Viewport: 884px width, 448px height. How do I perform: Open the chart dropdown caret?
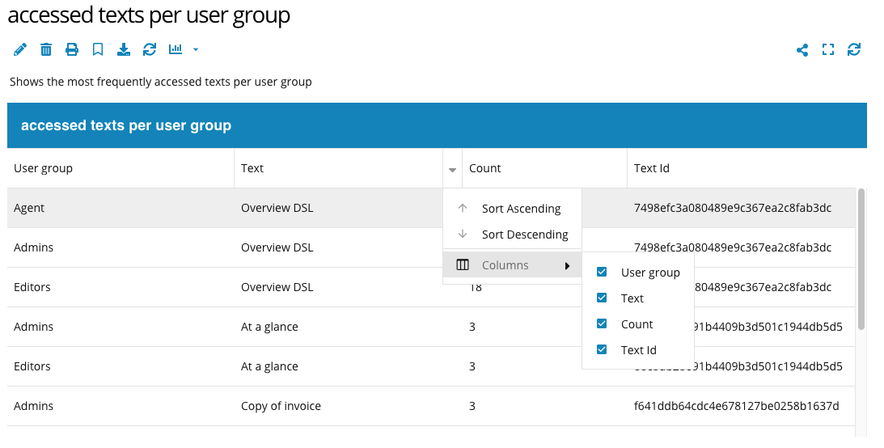point(196,49)
